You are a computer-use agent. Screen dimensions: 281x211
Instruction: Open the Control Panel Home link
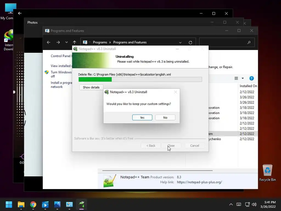coord(61,56)
